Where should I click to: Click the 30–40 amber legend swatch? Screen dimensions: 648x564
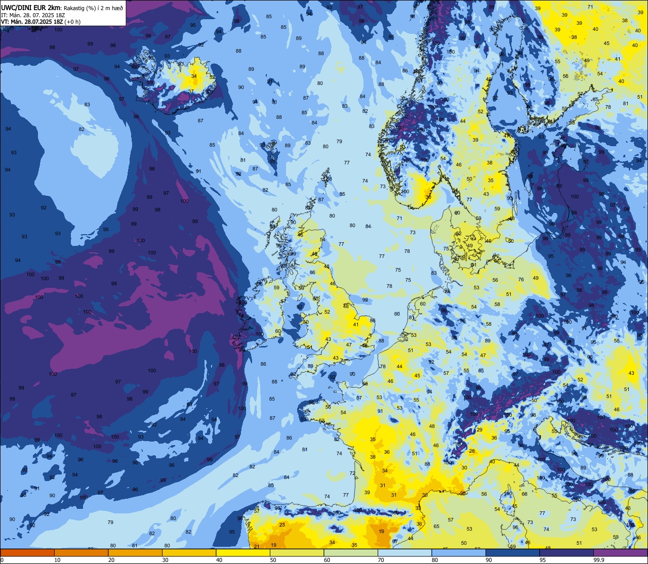189,552
